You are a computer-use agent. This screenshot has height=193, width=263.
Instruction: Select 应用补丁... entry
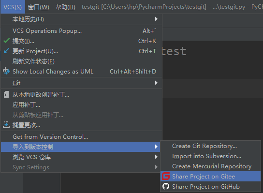(82, 105)
